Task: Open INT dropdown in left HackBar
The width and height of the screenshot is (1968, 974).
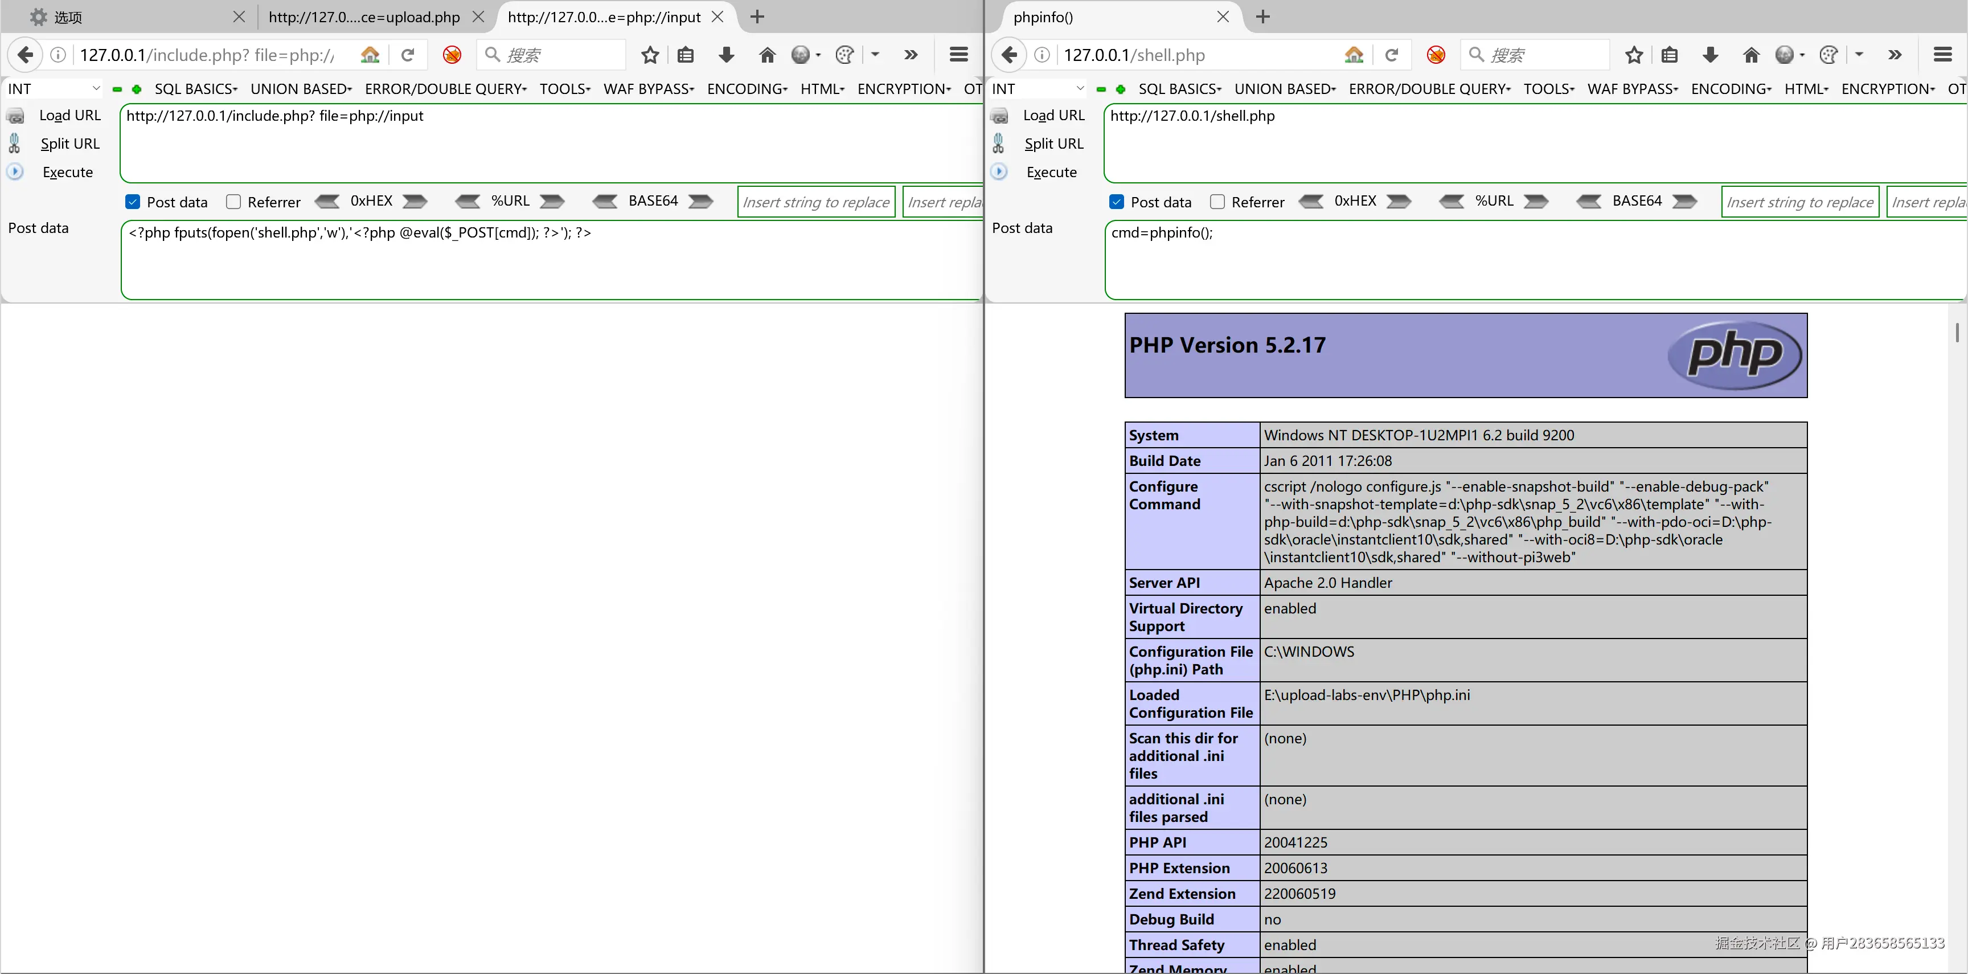Action: (x=54, y=89)
